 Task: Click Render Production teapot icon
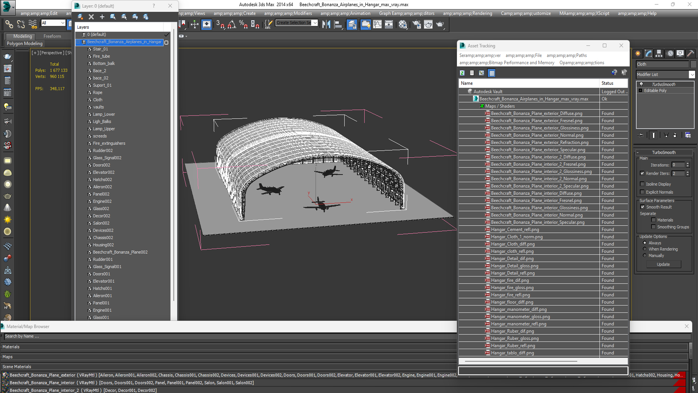click(x=440, y=24)
